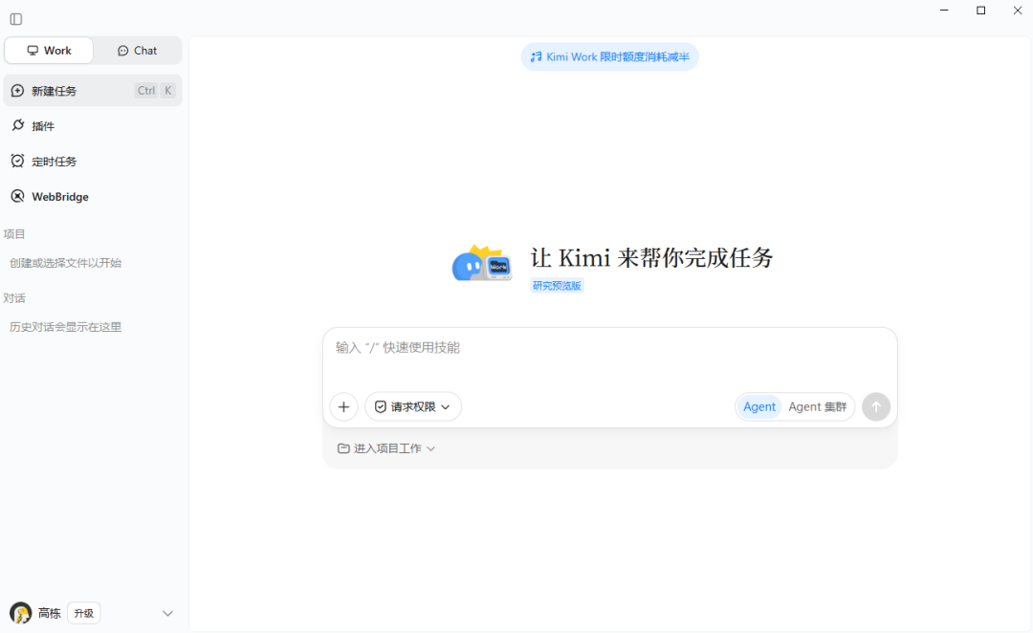
Task: Click the 历史对话会显示在这里 text
Action: click(65, 327)
